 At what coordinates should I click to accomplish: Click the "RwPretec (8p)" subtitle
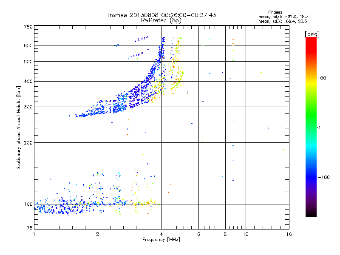pyautogui.click(x=161, y=20)
